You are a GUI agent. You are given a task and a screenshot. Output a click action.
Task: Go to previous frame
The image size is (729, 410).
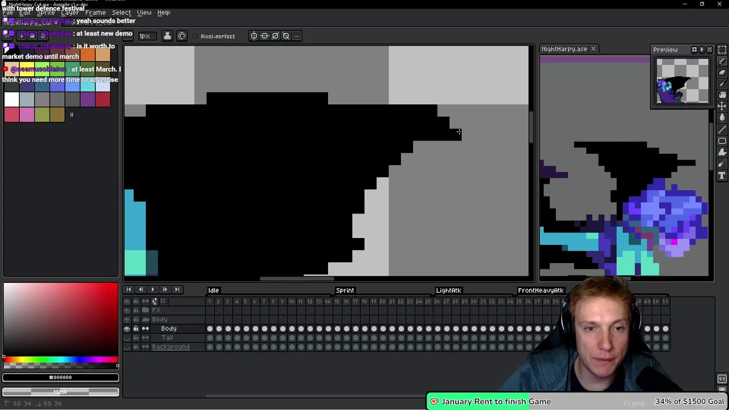point(141,290)
